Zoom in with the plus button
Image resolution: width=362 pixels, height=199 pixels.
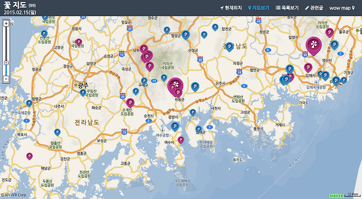[x=6, y=23]
